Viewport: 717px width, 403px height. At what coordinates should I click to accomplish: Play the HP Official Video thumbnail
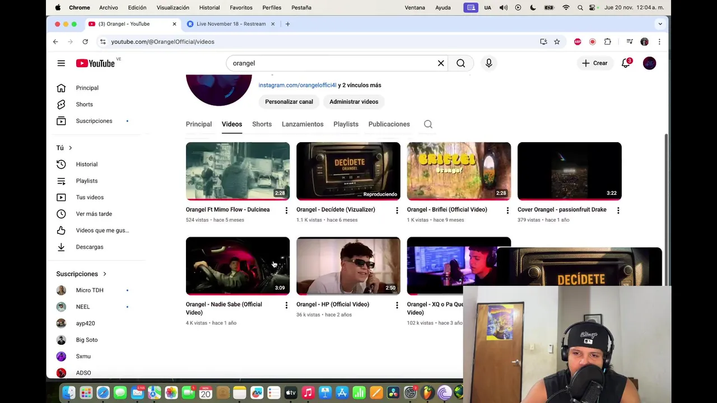click(348, 266)
